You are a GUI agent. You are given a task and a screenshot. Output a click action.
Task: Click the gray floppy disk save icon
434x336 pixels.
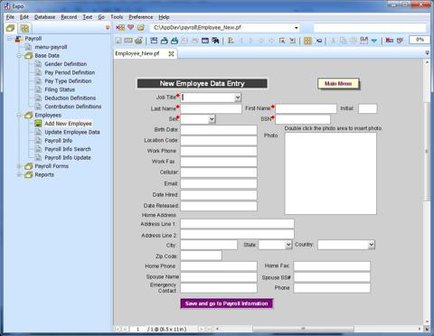118,40
